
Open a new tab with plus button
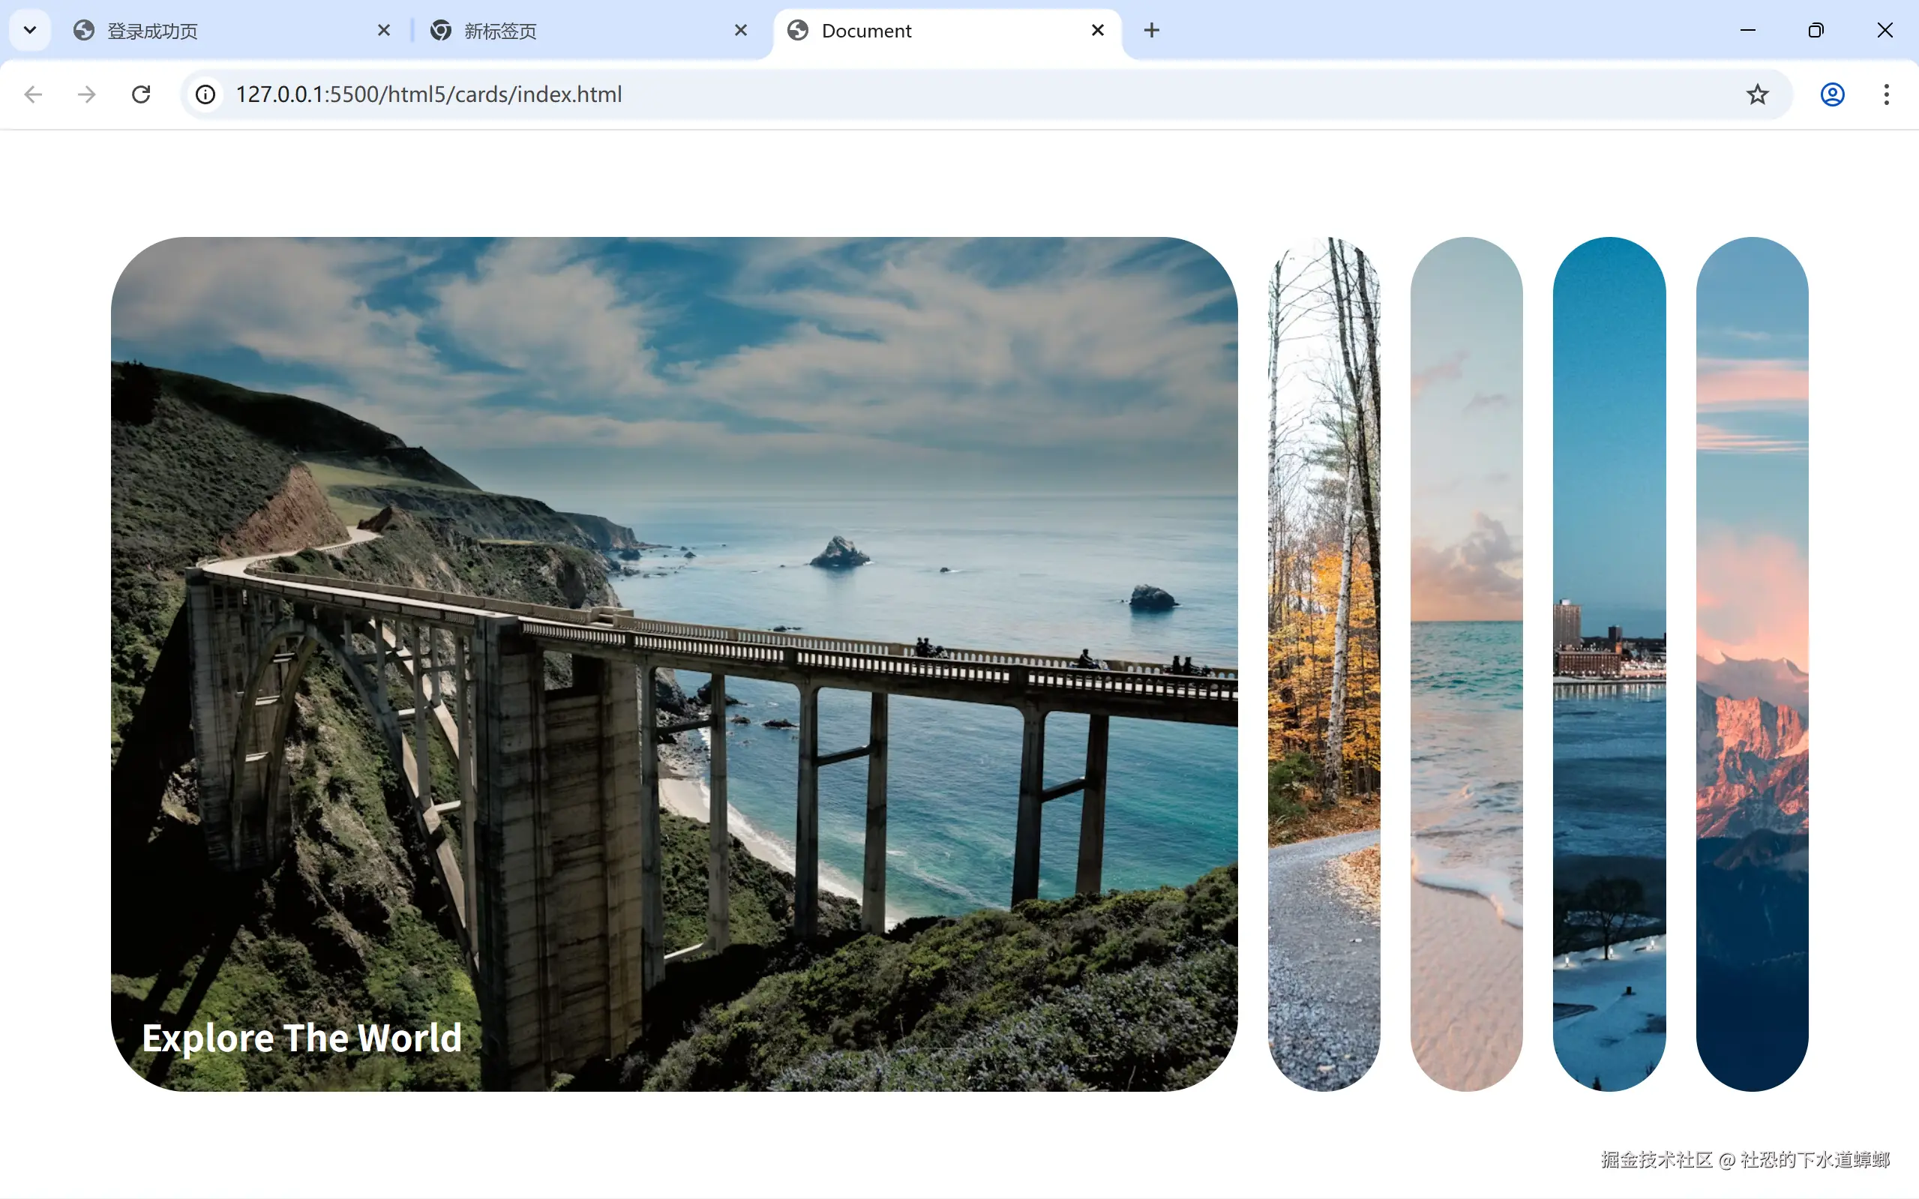[x=1151, y=30]
